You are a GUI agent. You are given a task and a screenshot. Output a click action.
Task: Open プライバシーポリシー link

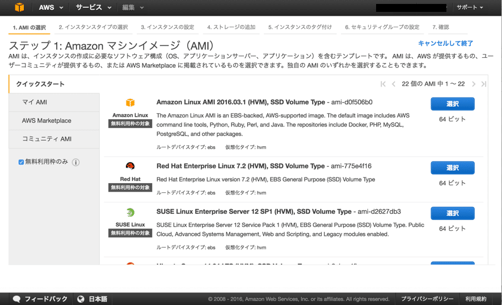[427, 299]
